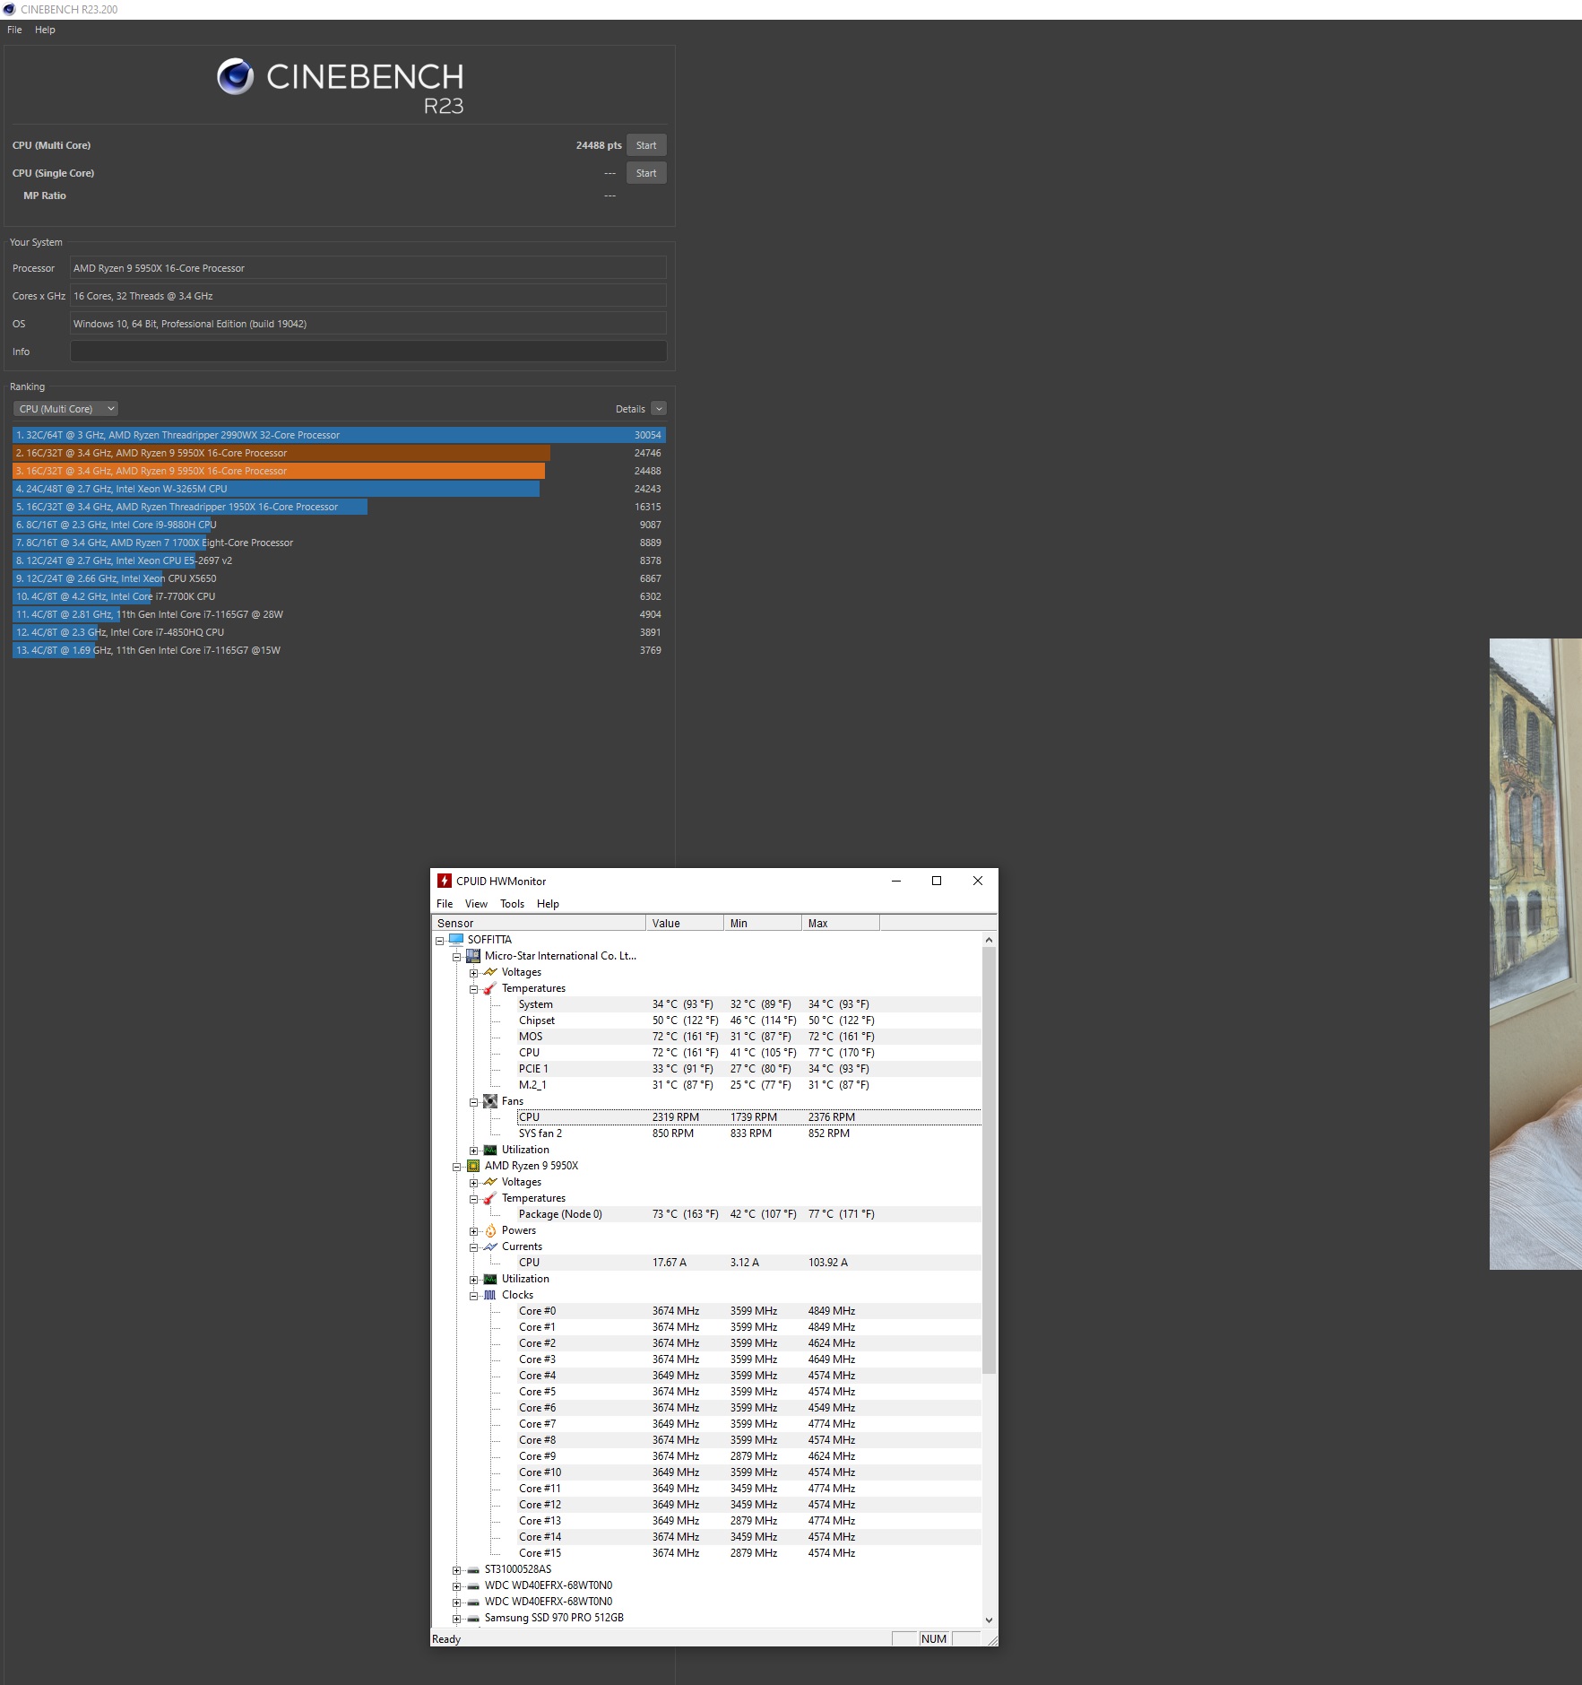Viewport: 1582px width, 1685px height.
Task: Expand the Samsung SSD 970 PRO node
Action: pos(456,1619)
